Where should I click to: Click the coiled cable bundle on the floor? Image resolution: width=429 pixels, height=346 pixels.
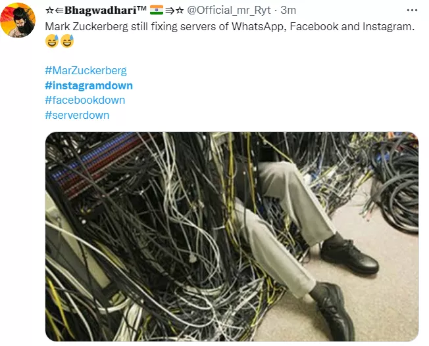point(397,186)
